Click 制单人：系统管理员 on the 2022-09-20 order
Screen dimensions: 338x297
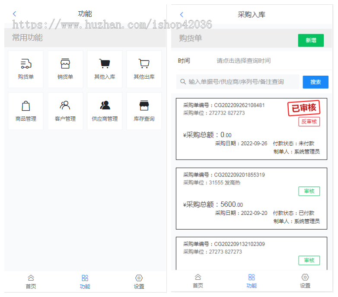click(x=297, y=221)
